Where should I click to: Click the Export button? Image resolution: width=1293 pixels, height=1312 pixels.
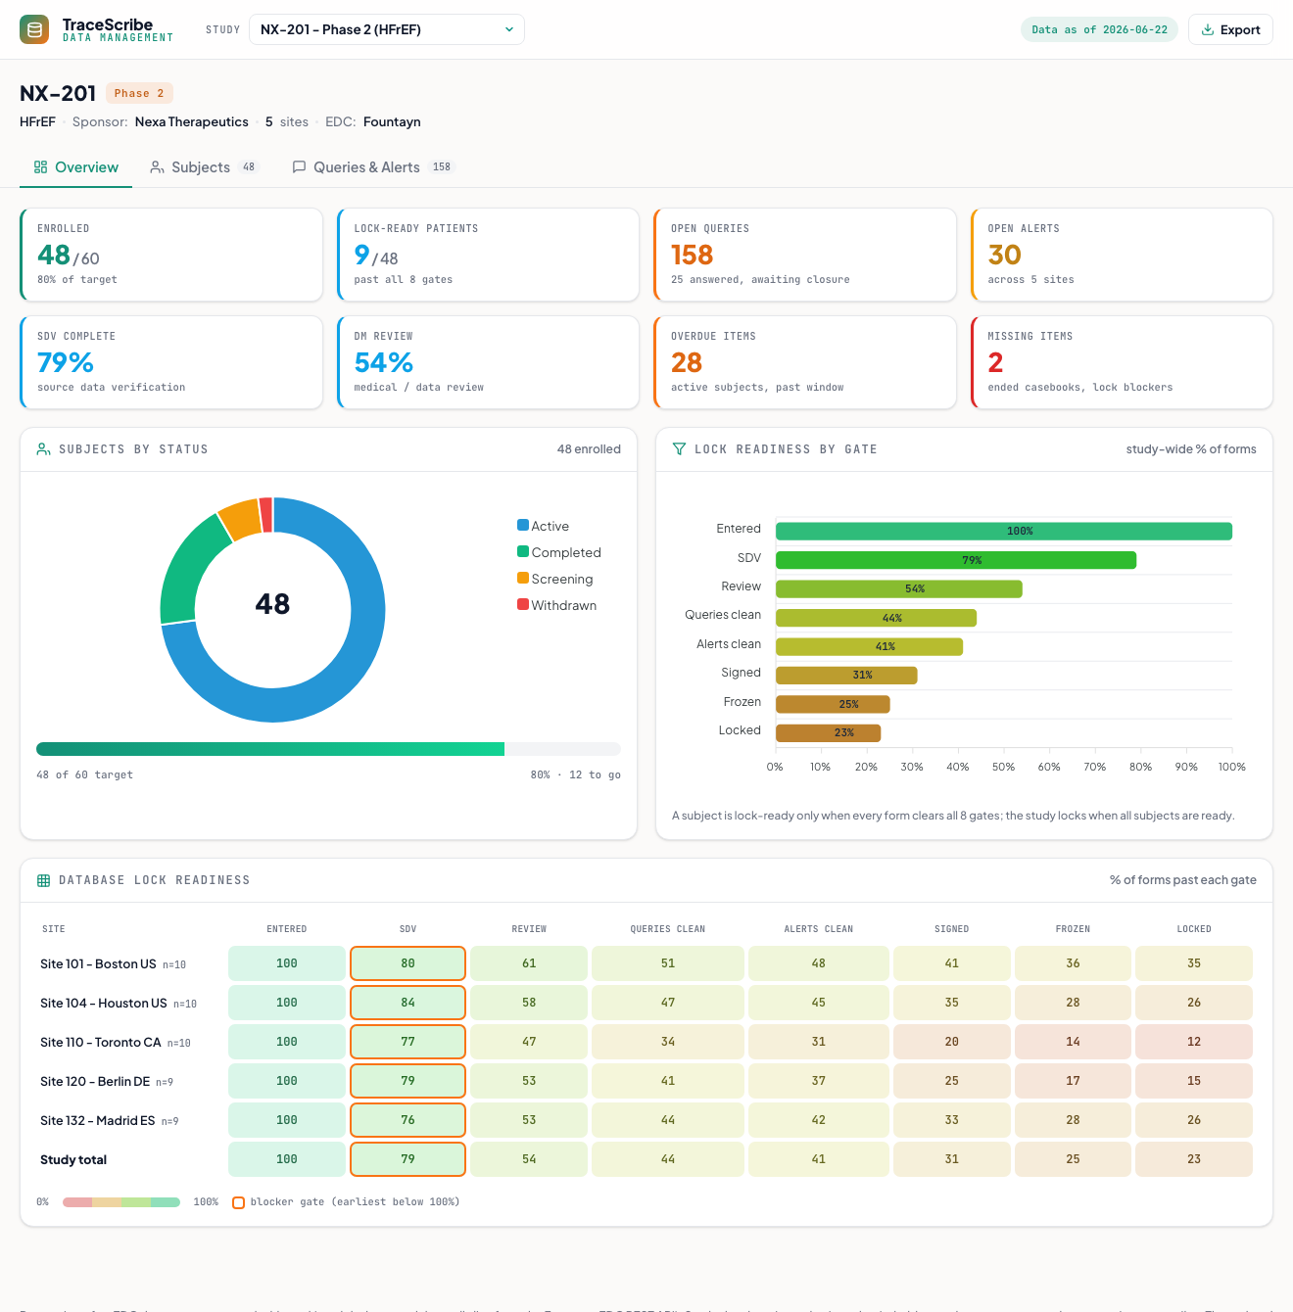1230,29
